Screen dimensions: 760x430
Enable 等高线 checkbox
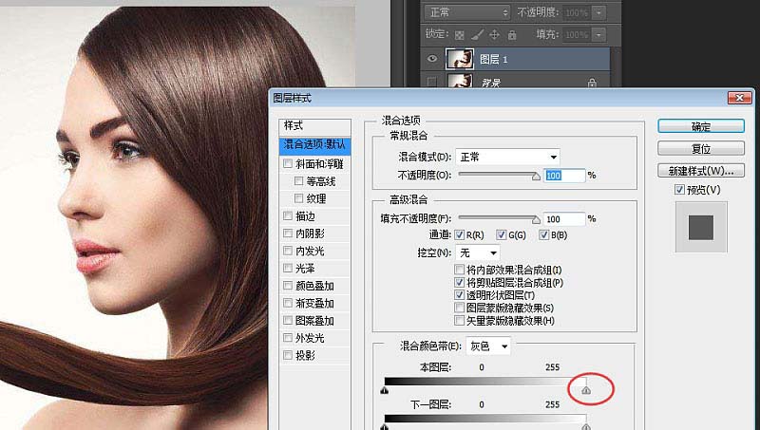pos(299,181)
